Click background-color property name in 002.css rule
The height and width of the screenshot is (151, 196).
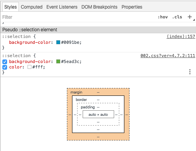(x=30, y=61)
